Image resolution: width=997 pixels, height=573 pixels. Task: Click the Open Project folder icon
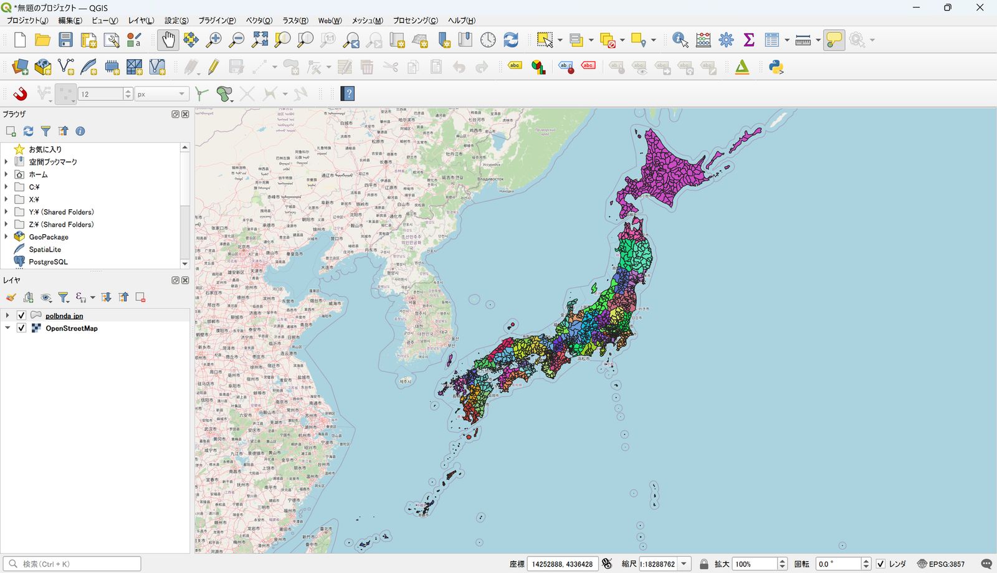[42, 40]
